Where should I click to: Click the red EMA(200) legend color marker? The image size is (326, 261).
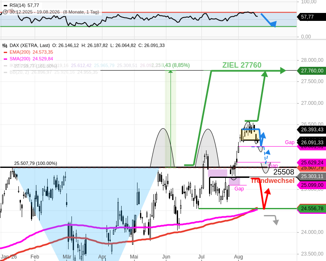(x=5, y=52)
